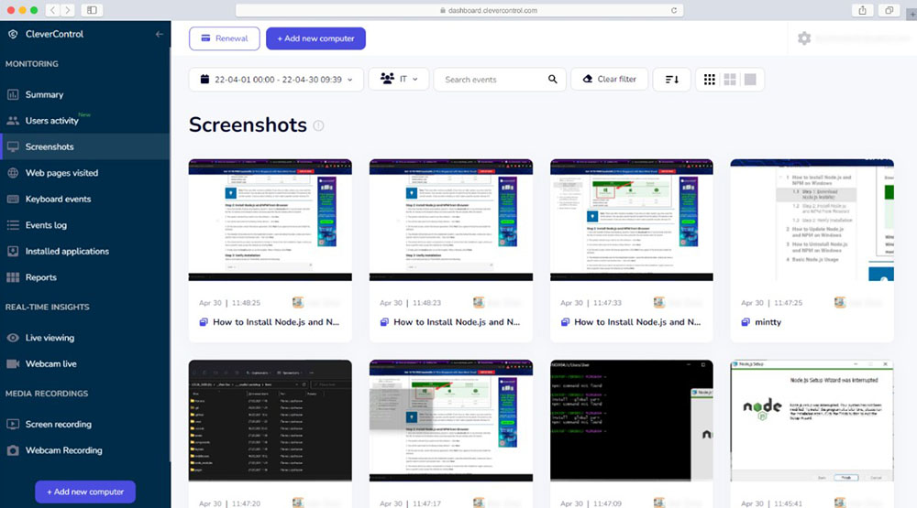Image resolution: width=917 pixels, height=508 pixels.
Task: Select Web pages visited menu item
Action: tap(61, 173)
